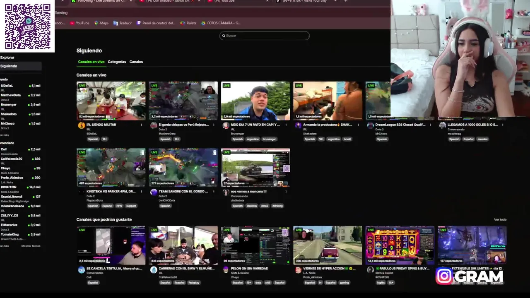The width and height of the screenshot is (530, 298).
Task: Open the YouTube bookmark in bookmarks bar
Action: 79,23
